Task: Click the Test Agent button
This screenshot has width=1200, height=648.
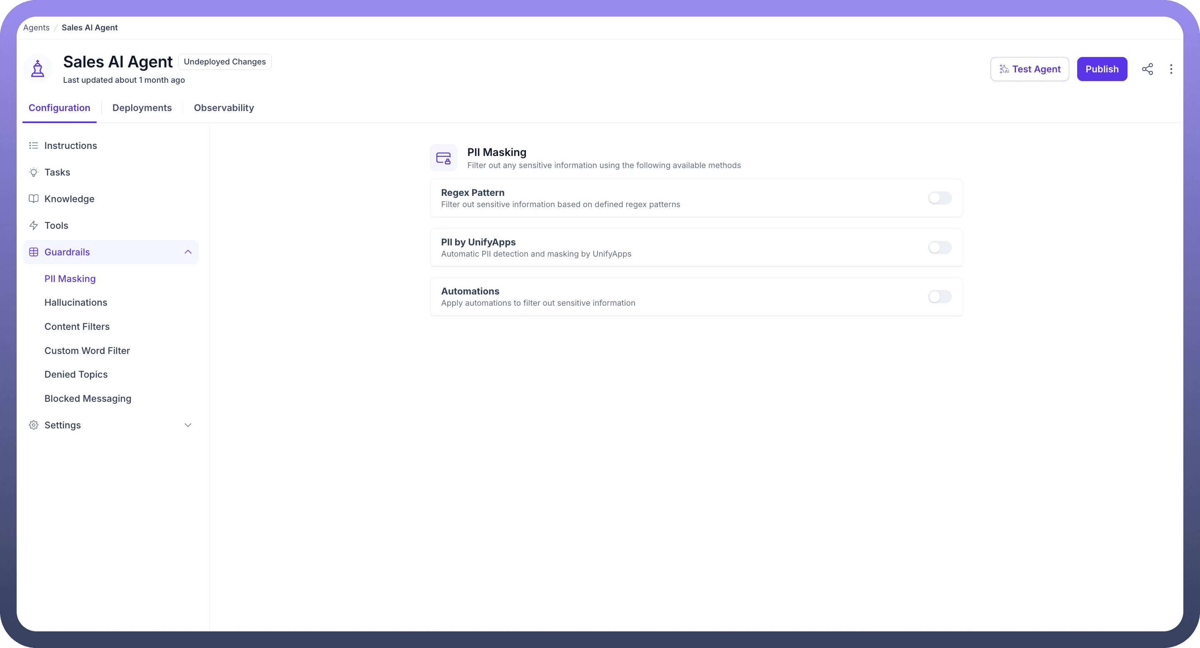Action: (1030, 69)
